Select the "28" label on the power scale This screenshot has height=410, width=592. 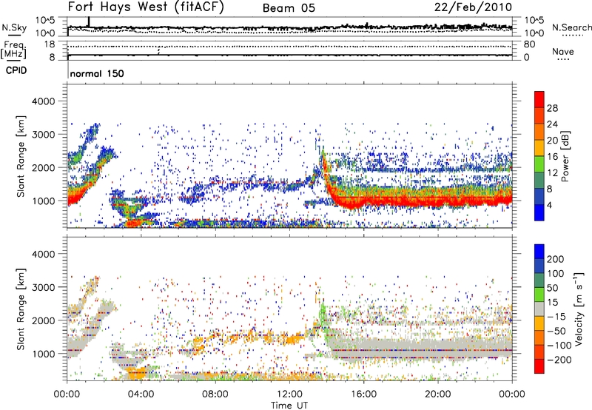tap(552, 108)
